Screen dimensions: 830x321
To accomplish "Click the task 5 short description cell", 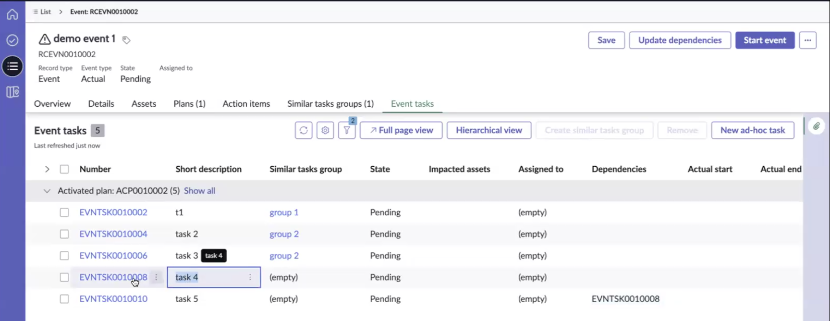I will tap(186, 299).
